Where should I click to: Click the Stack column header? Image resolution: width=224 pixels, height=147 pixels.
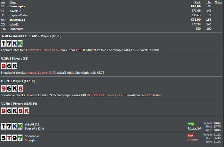click(197, 2)
